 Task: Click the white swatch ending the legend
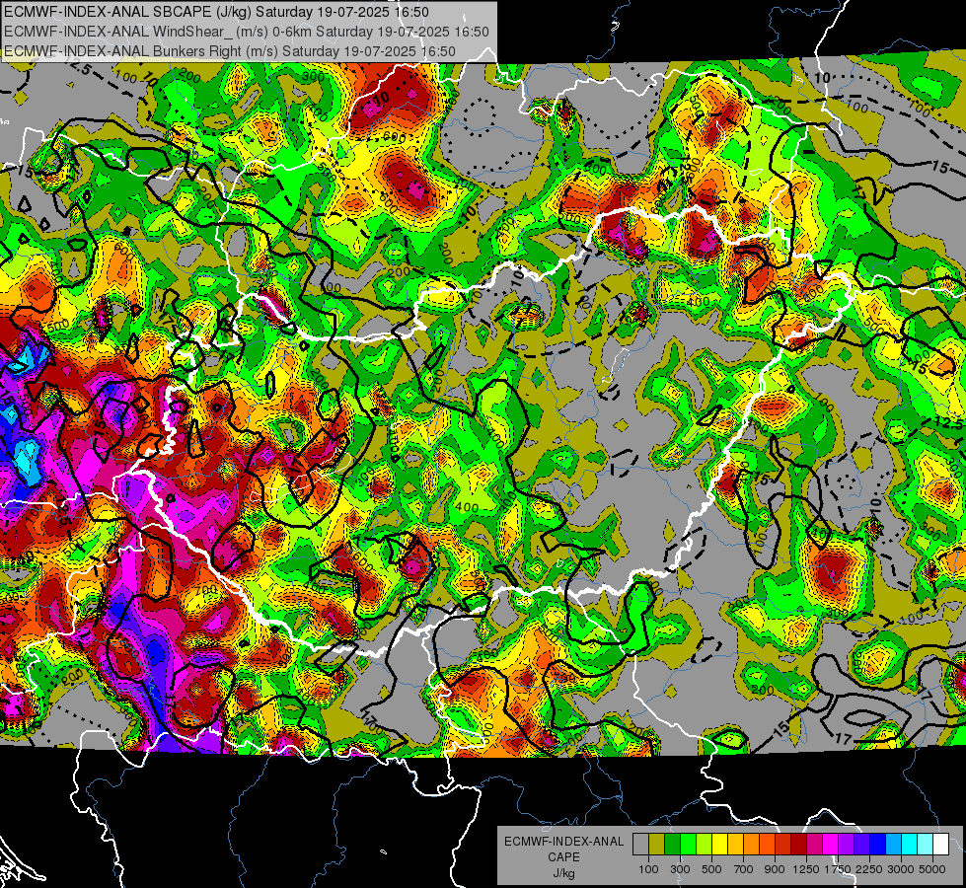coord(941,845)
